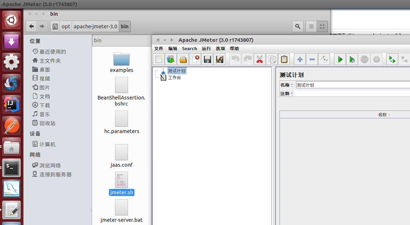Click the apache-jmeter-3.0 path segment
The image size is (410, 225).
pyautogui.click(x=95, y=26)
